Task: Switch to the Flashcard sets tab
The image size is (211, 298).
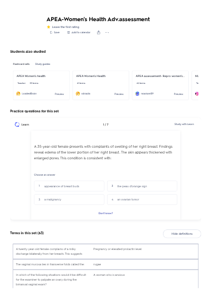Action: point(21,64)
